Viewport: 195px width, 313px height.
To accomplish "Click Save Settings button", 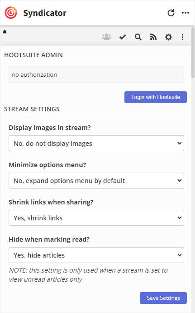I will (163, 298).
